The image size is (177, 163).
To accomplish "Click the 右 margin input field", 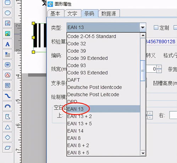I will coord(173,115).
